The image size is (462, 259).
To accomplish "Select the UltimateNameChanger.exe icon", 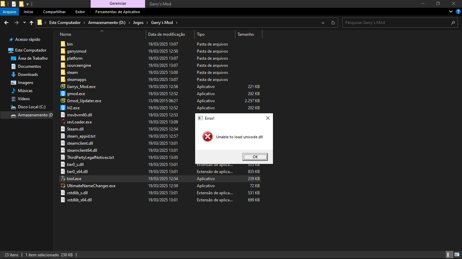I will (x=63, y=186).
